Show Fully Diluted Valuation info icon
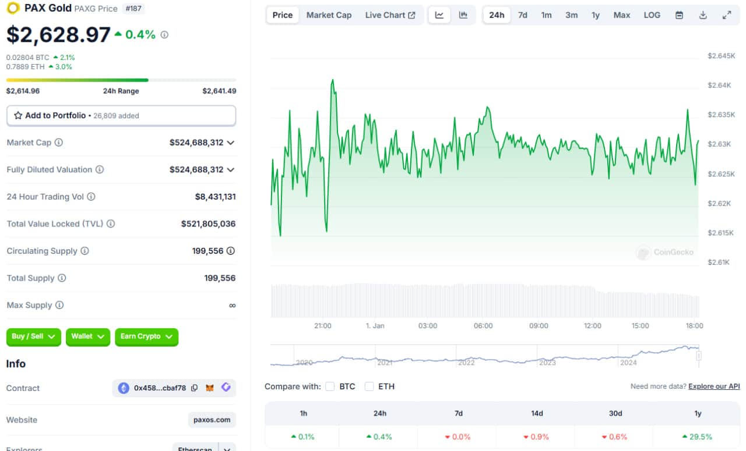Viewport: 746px width, 451px height. [100, 170]
